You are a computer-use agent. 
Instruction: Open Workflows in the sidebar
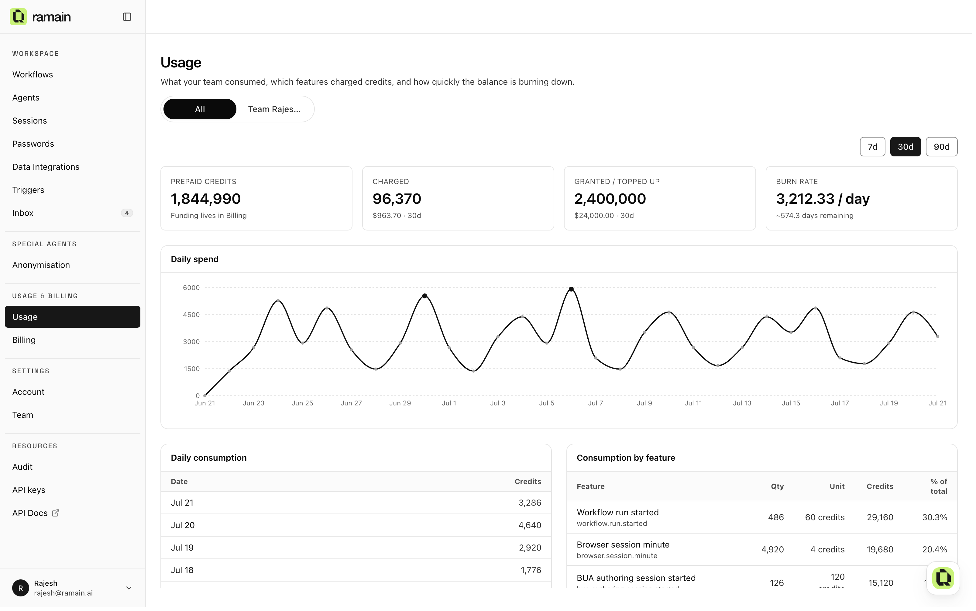click(73, 74)
